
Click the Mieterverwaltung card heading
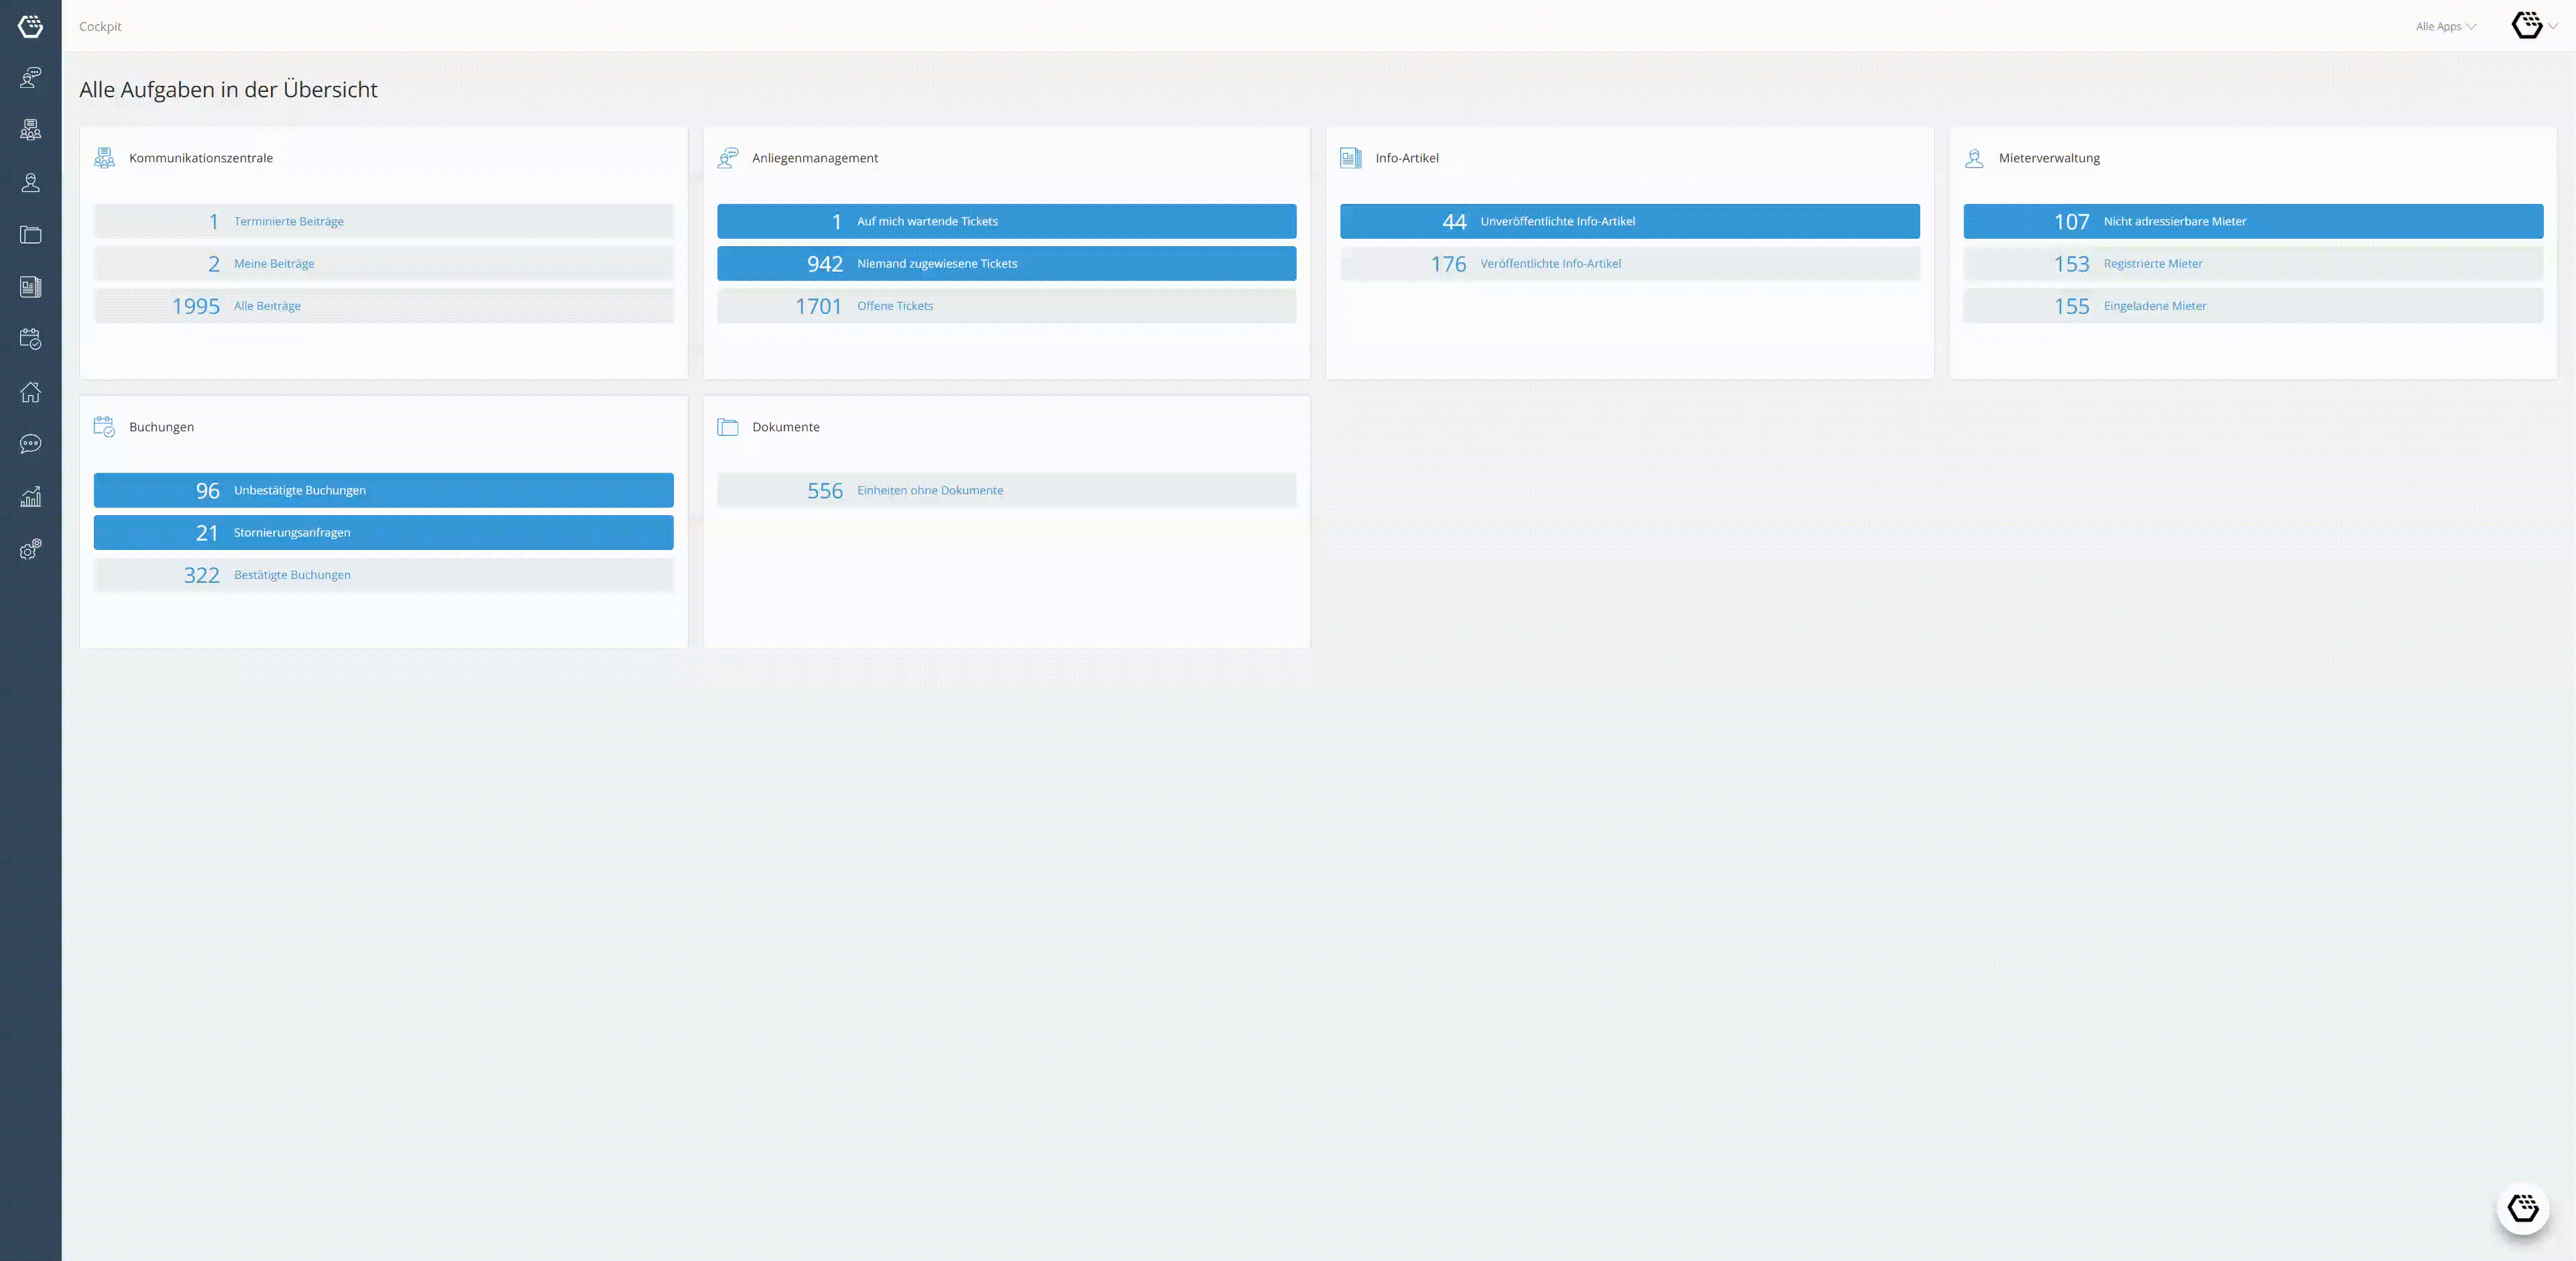[x=2049, y=158]
